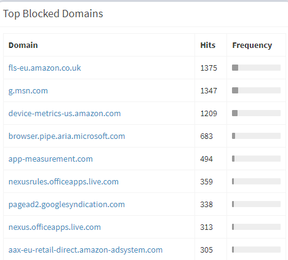
Task: Click the Domain column header
Action: [x=23, y=45]
